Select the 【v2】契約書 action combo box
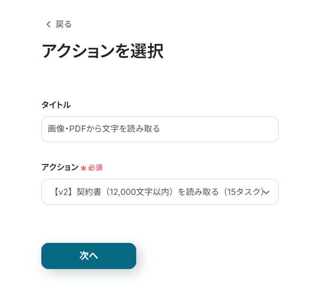Viewport: 319px width, 308px height. [x=159, y=192]
